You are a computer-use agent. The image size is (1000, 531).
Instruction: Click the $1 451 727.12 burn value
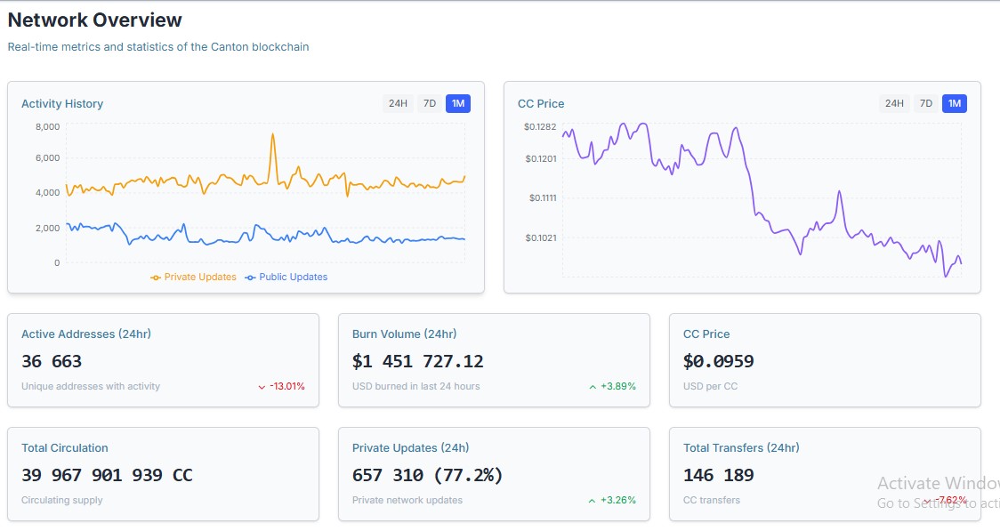[418, 361]
